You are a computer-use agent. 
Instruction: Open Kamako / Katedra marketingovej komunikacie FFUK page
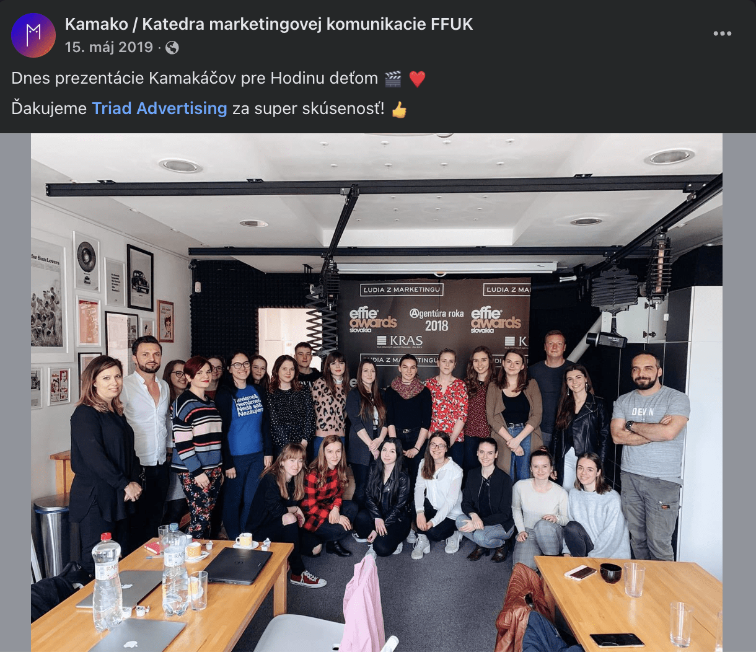(269, 24)
